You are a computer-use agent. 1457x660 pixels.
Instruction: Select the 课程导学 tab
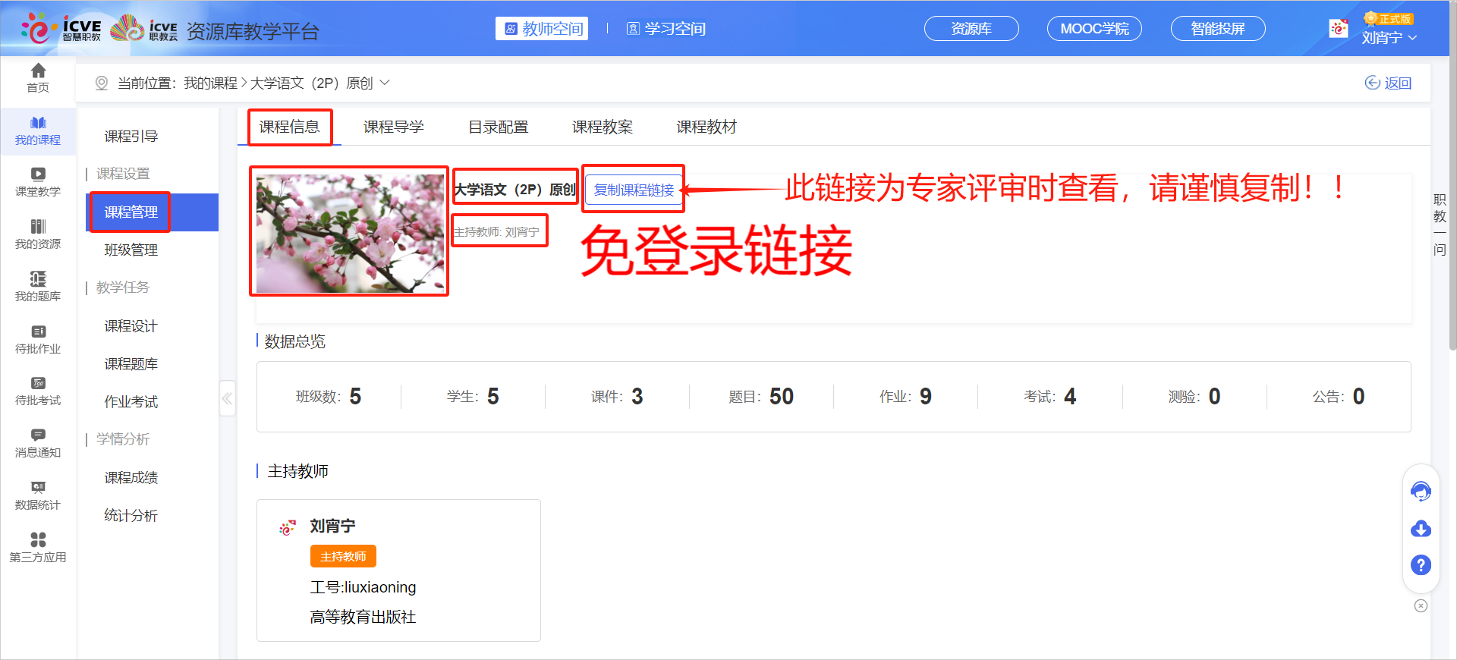394,127
